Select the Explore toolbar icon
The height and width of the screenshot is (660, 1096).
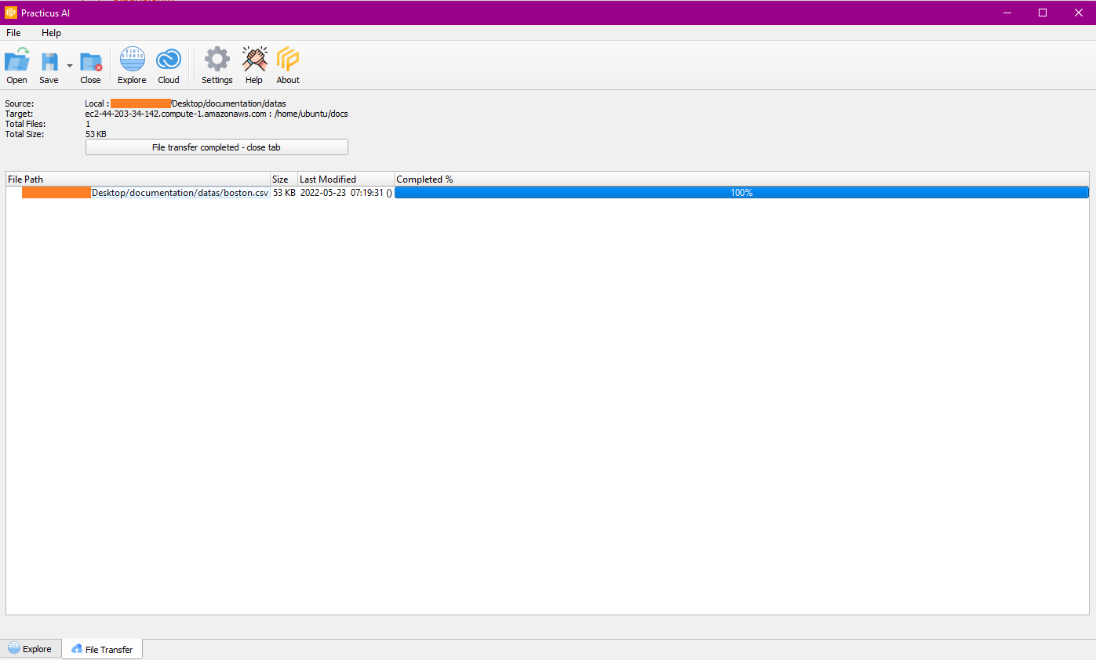click(131, 64)
